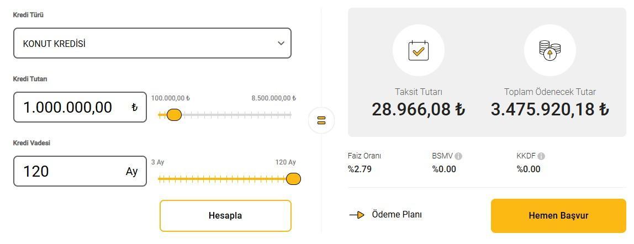
Task: Click the BSMV info icon
Action: point(458,156)
